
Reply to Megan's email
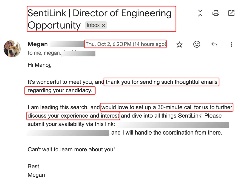point(214,45)
